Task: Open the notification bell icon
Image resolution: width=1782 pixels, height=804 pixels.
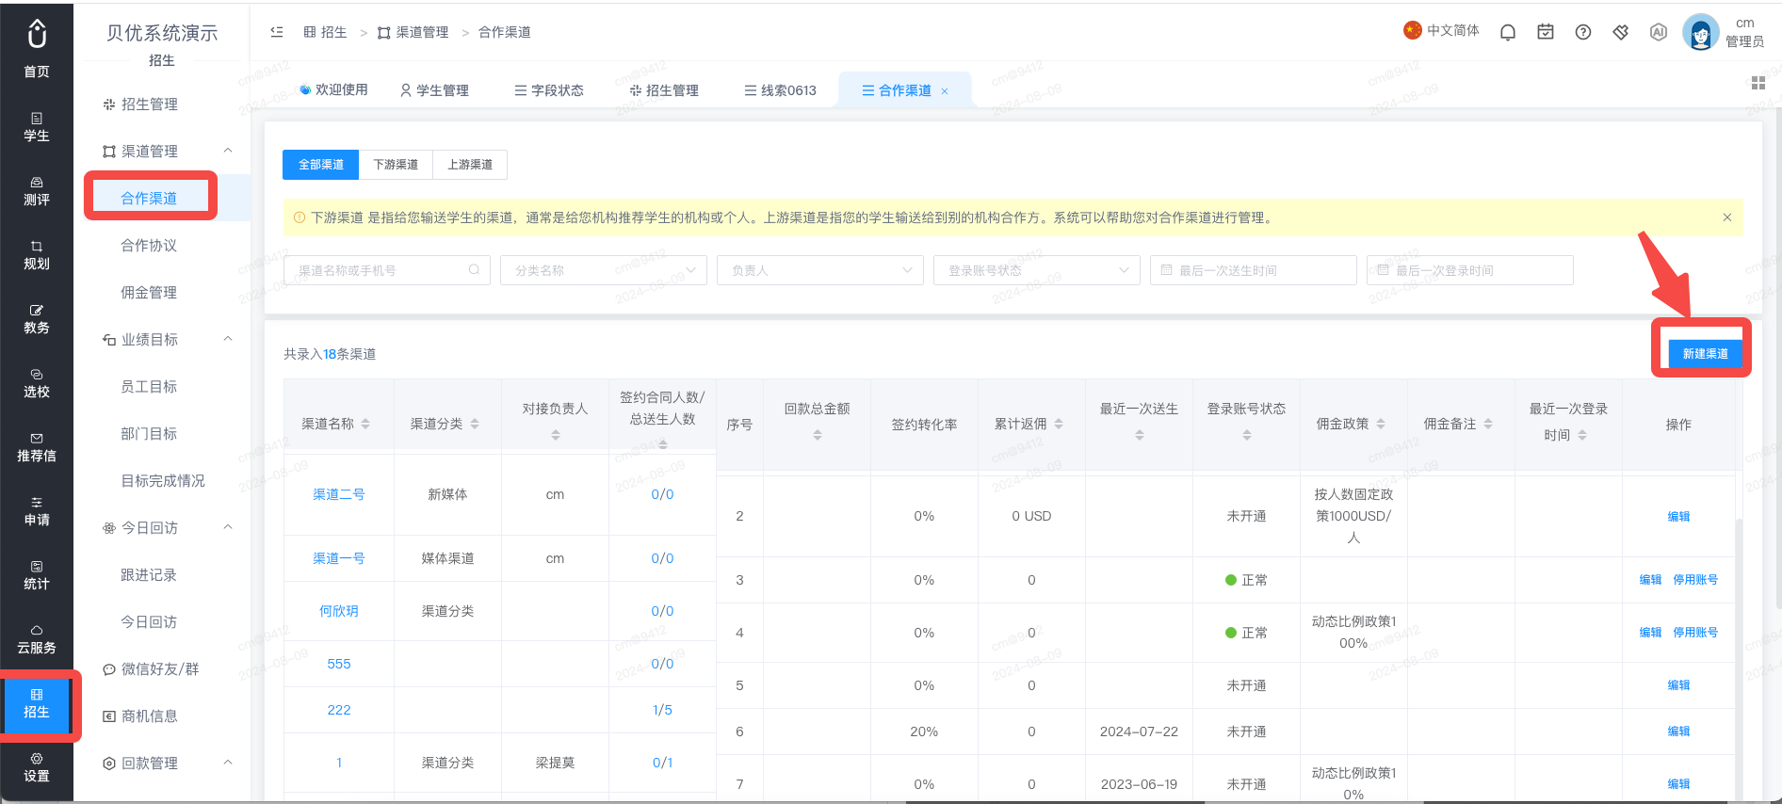Action: pos(1508,32)
